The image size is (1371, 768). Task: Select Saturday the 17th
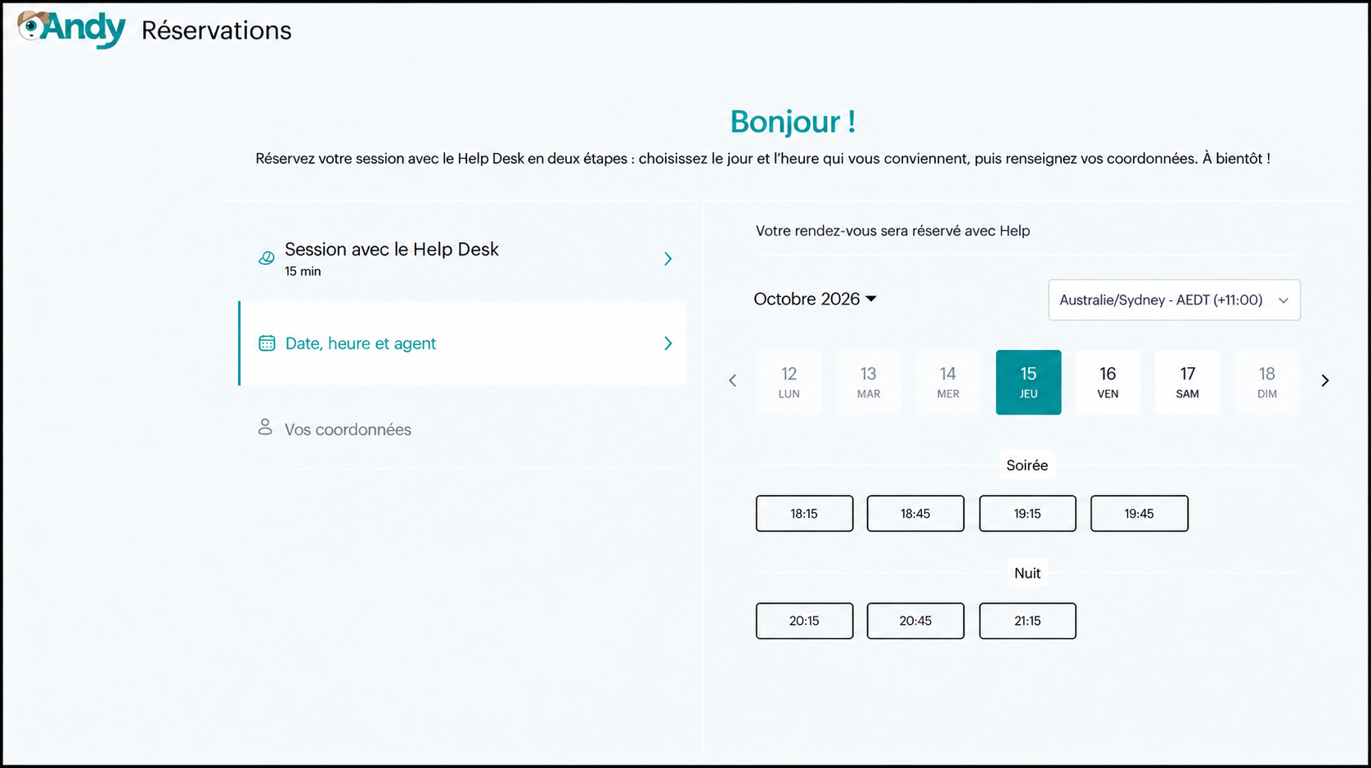pos(1188,382)
